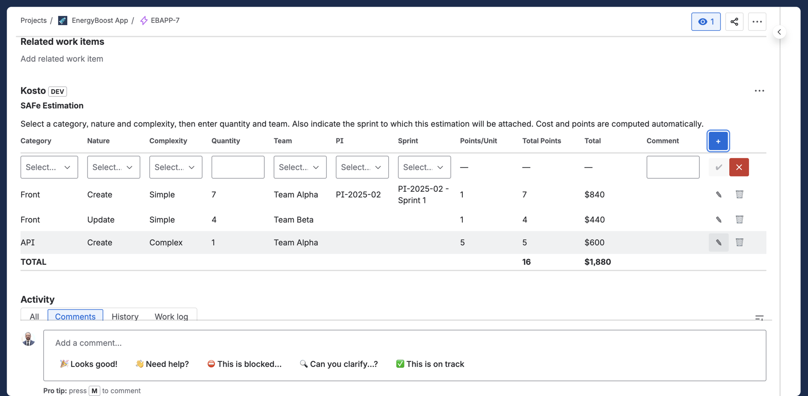Navigate to Projects via the breadcrumb

coord(33,20)
